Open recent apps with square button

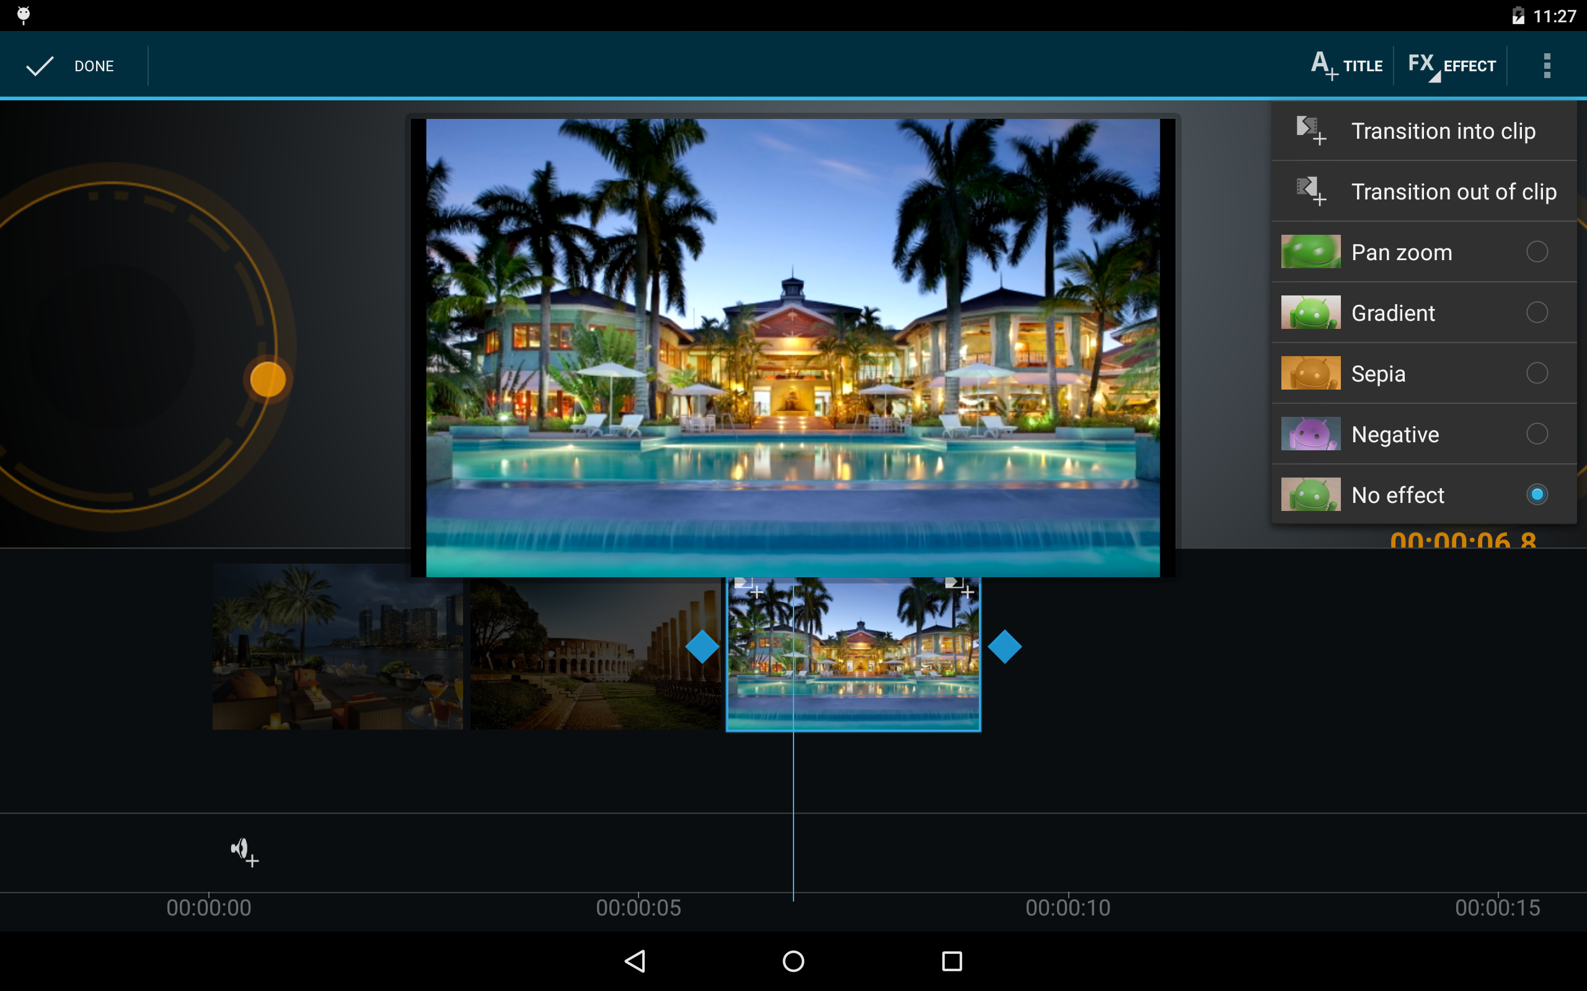coord(952,961)
